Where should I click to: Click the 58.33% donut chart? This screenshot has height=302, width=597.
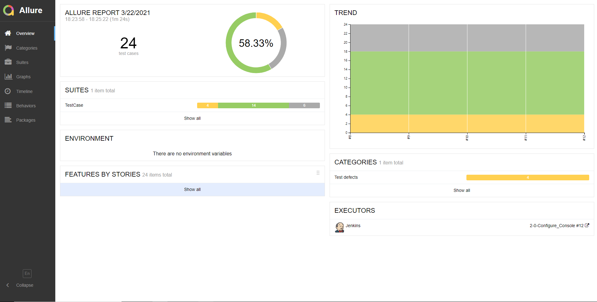click(x=256, y=43)
